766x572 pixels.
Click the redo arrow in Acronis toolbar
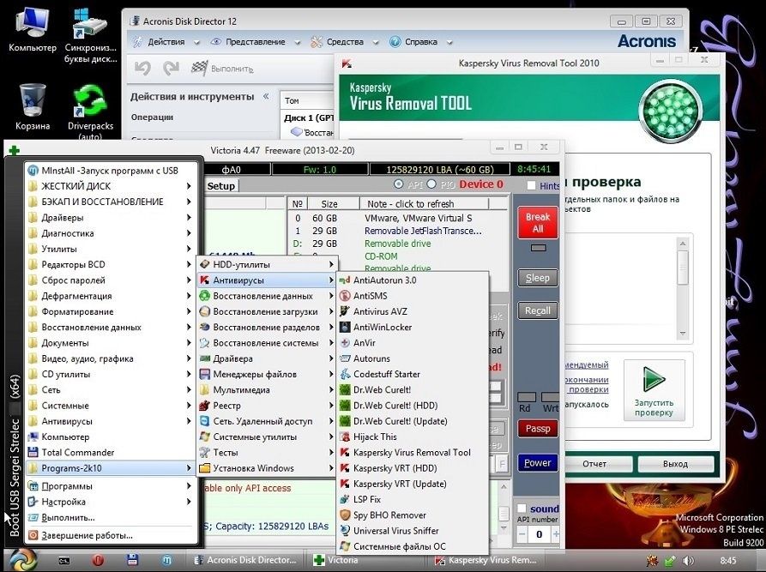(x=171, y=69)
